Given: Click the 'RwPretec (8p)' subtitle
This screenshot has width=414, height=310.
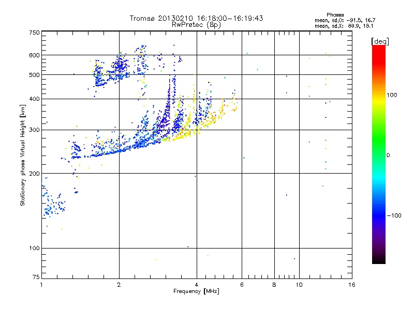Looking at the screenshot, I should tap(196, 25).
